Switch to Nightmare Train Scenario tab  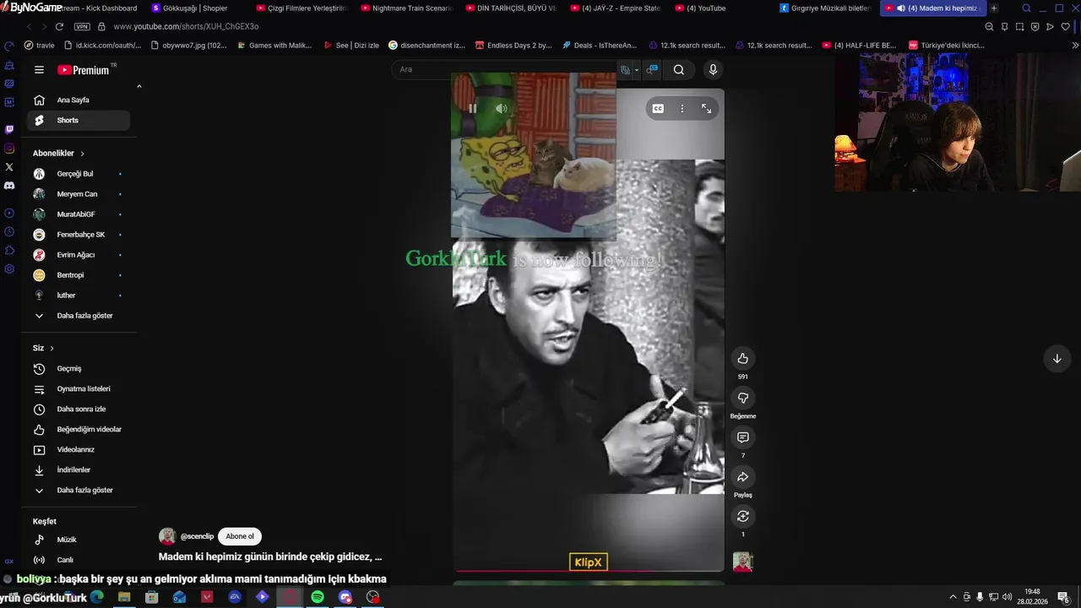pyautogui.click(x=406, y=8)
